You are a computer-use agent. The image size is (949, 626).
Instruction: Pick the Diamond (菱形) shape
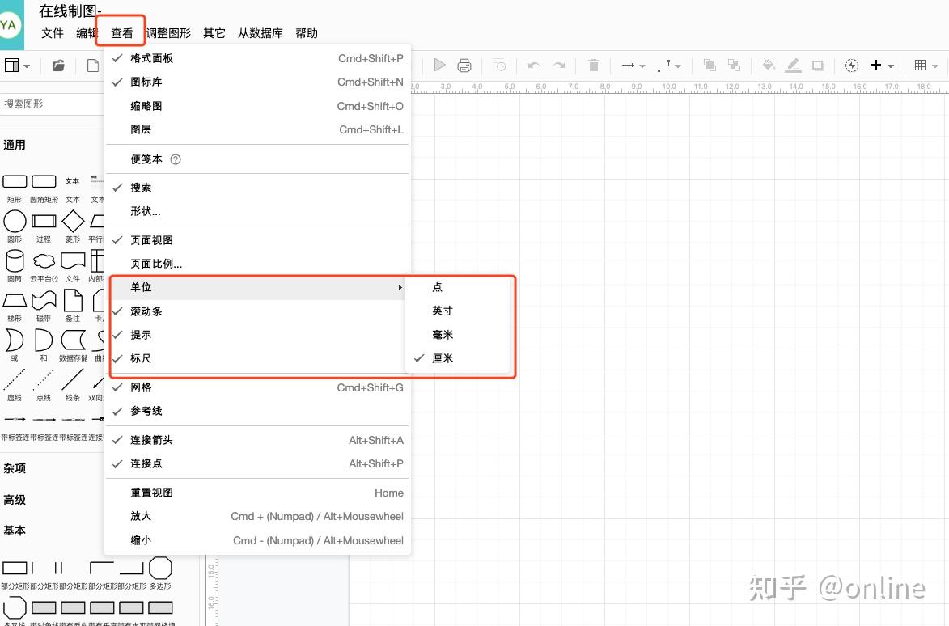click(72, 220)
